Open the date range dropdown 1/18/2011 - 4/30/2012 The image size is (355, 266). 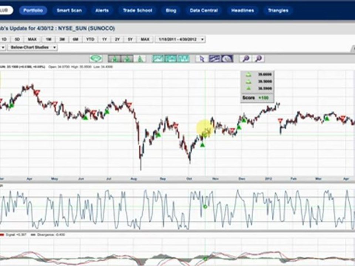[x=180, y=40]
